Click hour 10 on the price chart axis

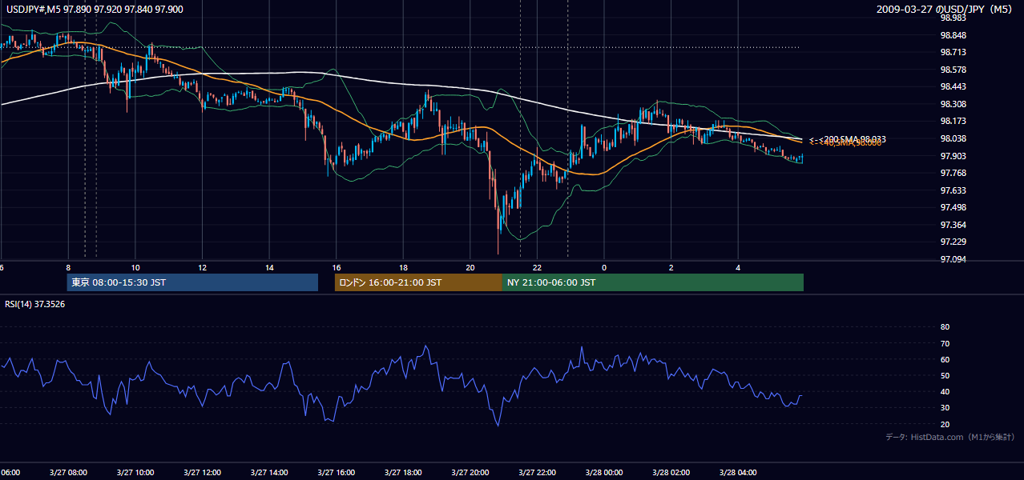click(x=135, y=267)
